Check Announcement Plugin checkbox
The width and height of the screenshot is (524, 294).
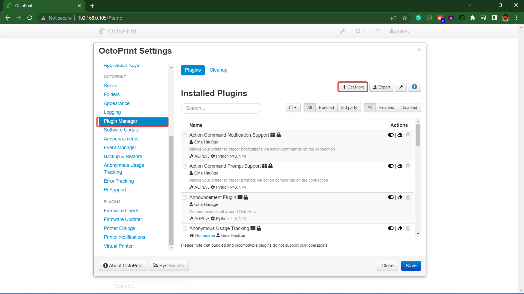tap(185, 198)
